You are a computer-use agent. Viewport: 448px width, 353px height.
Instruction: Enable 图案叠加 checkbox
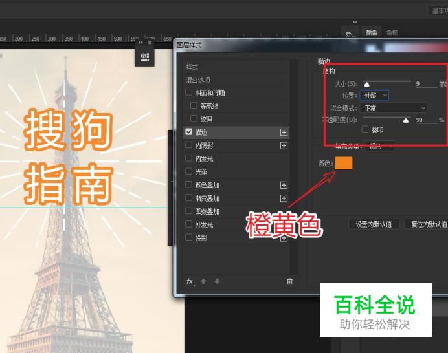coord(188,211)
